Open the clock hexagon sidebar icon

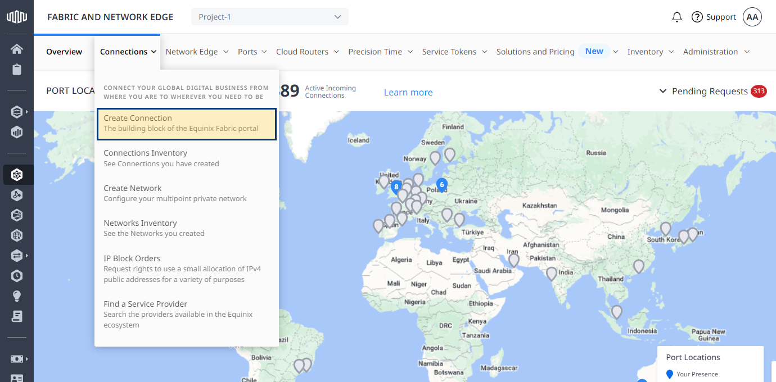(17, 276)
